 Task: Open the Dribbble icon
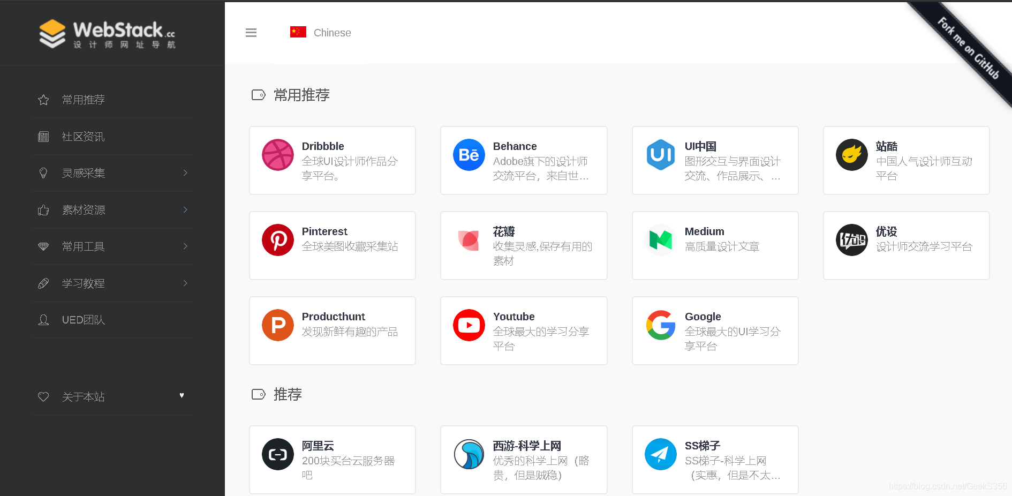[x=278, y=155]
